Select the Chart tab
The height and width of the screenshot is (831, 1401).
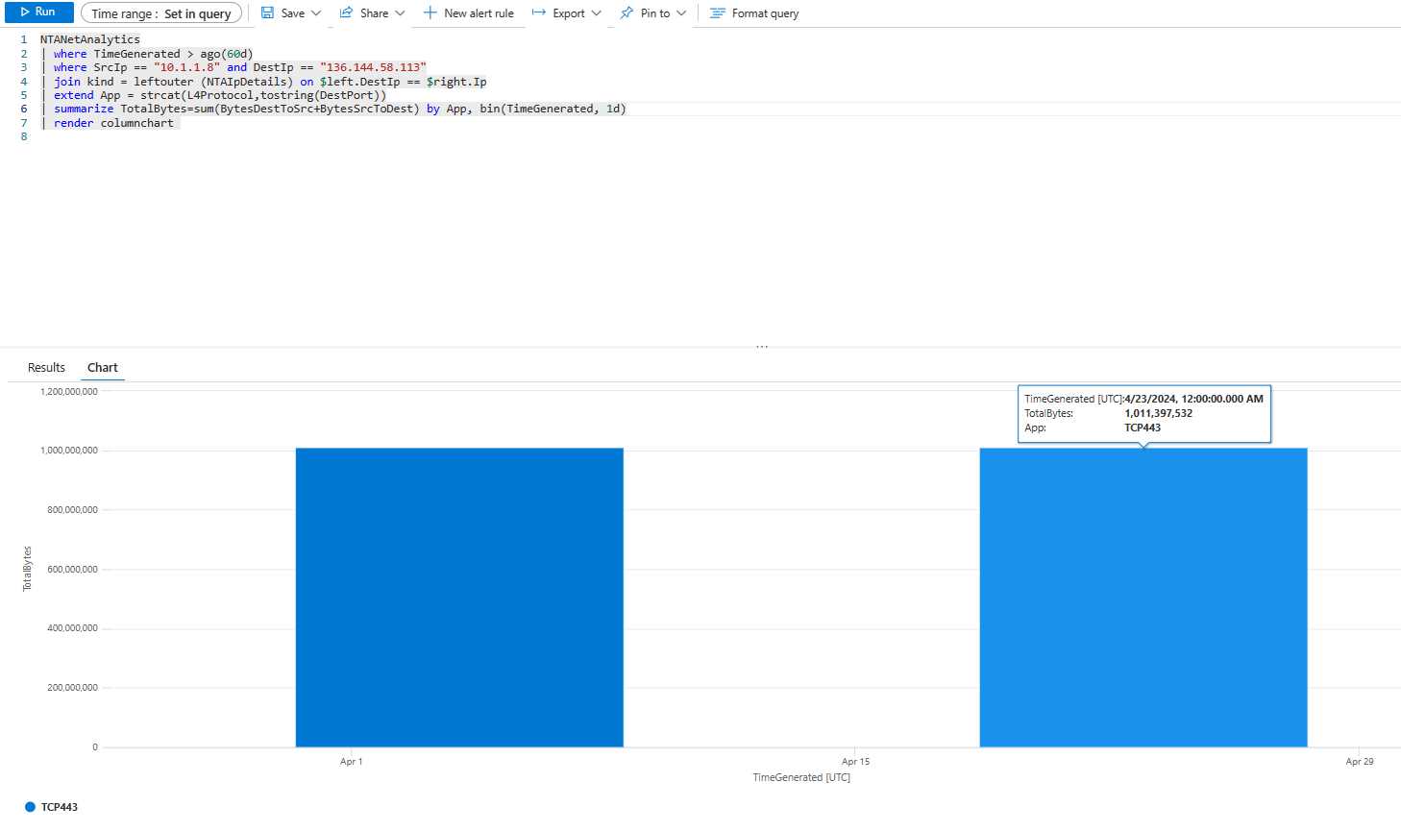[x=103, y=368]
